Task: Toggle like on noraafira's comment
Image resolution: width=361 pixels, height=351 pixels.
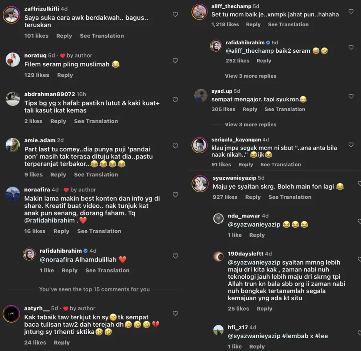Action: click(x=175, y=195)
